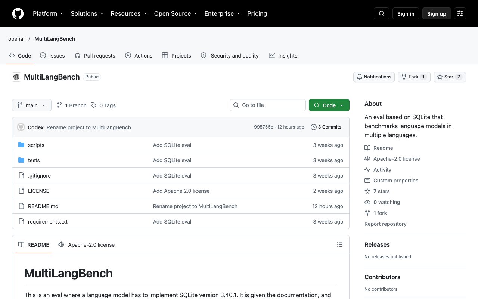Fork the MultiLangBench repository
This screenshot has width=478, height=299.
point(414,77)
